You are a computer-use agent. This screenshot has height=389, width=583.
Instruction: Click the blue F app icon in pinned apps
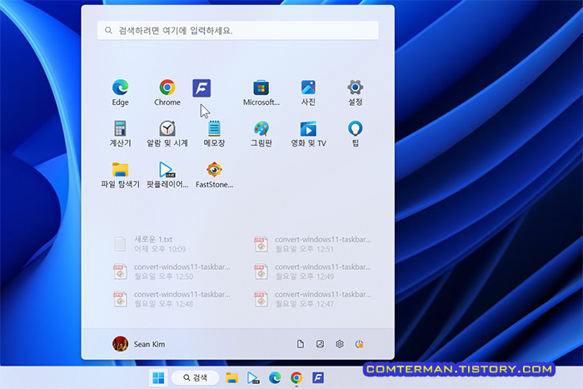pos(202,88)
